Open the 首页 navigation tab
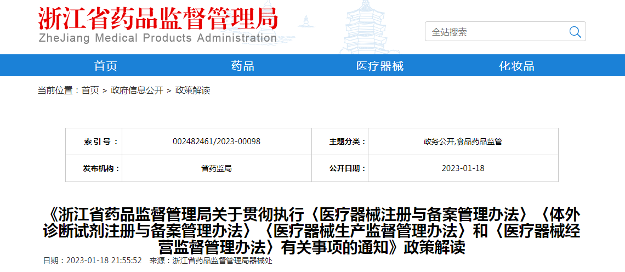Viewport: 625px width, 272px height. [106, 66]
